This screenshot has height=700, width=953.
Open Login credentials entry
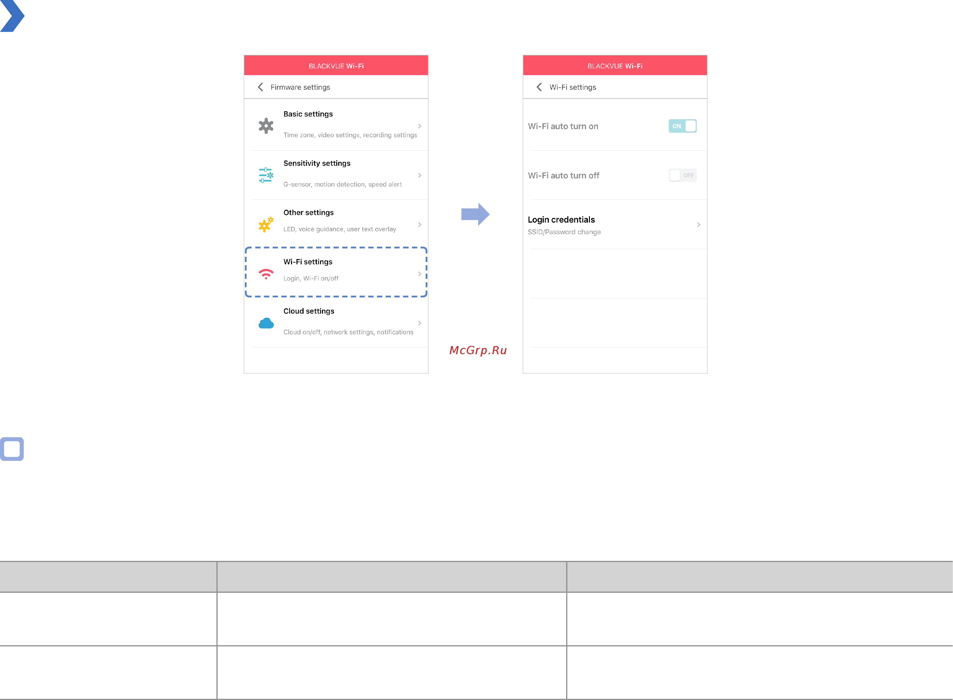[615, 225]
